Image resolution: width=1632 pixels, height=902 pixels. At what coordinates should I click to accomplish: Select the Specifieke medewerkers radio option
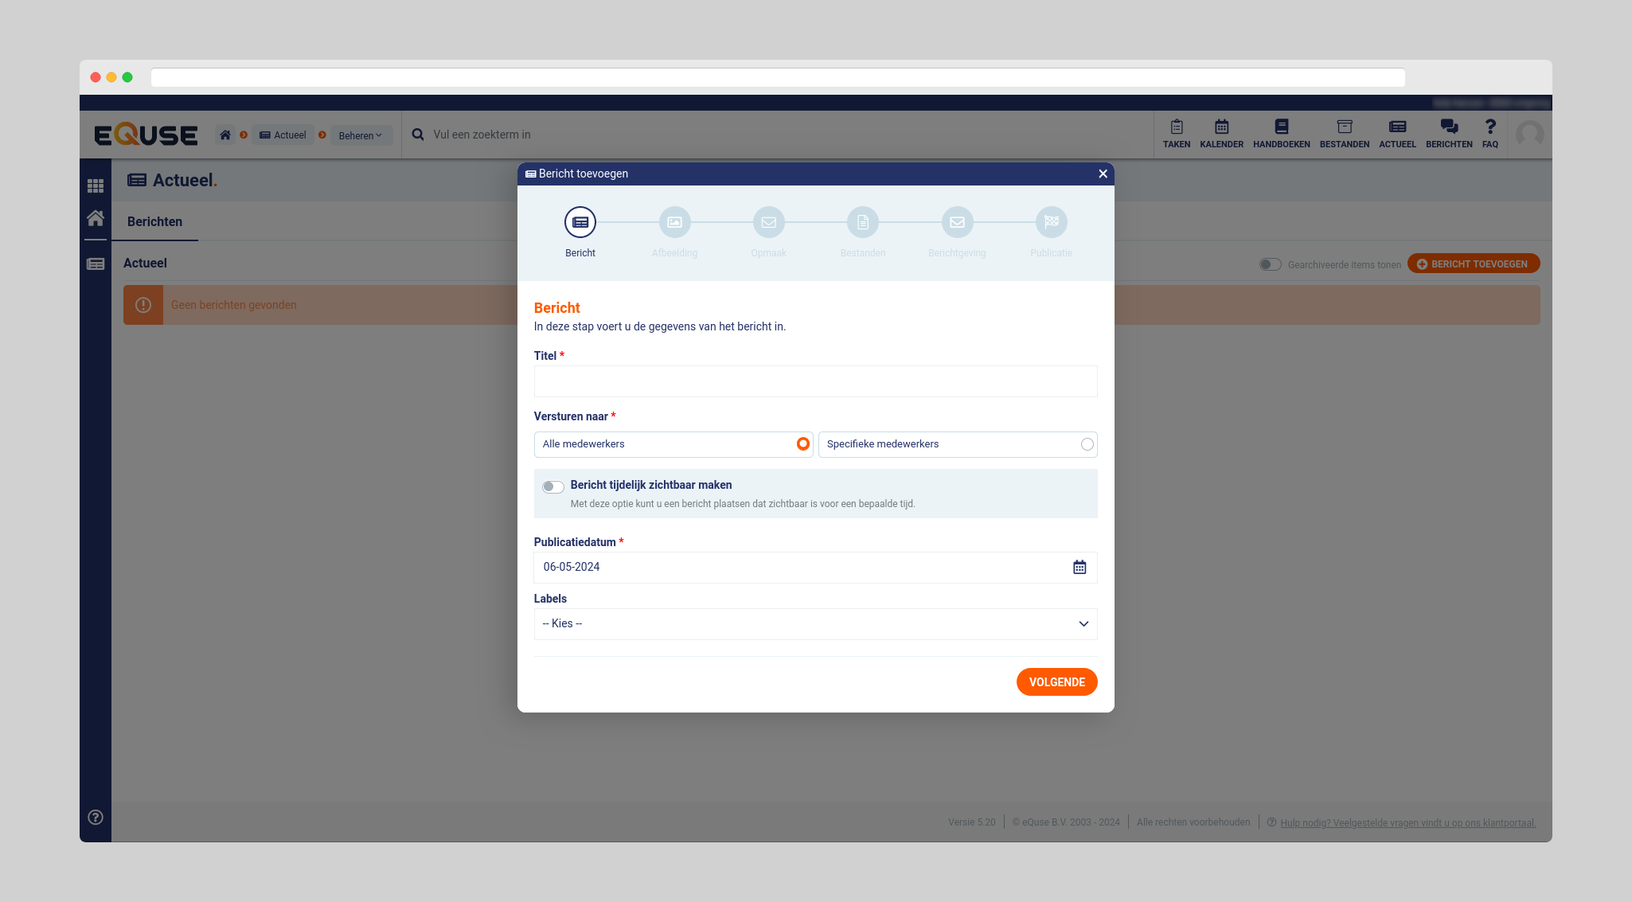coord(1087,444)
